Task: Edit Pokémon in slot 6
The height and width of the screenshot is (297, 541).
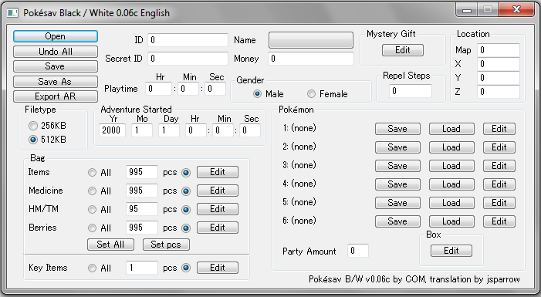Action: pos(499,221)
